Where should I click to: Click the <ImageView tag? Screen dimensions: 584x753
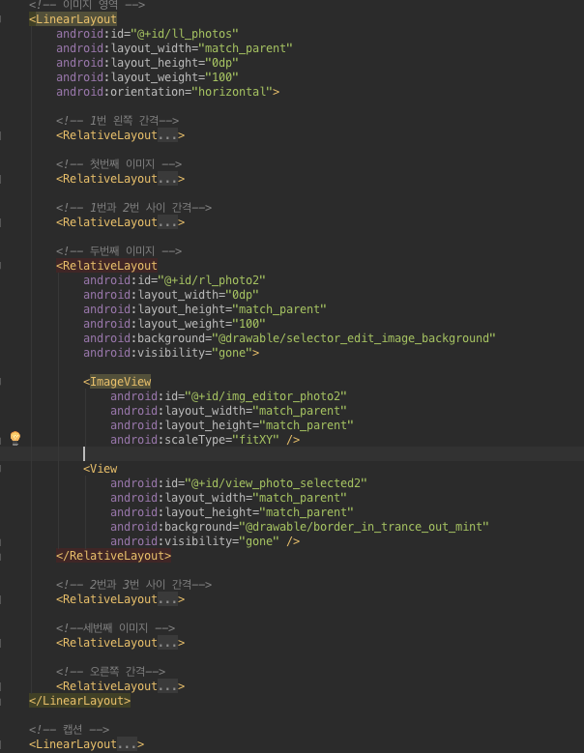117,382
